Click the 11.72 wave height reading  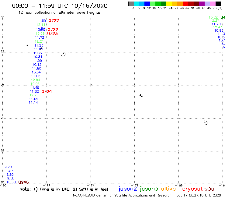[40, 37]
